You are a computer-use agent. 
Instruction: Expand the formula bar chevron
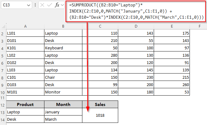click(62, 5)
